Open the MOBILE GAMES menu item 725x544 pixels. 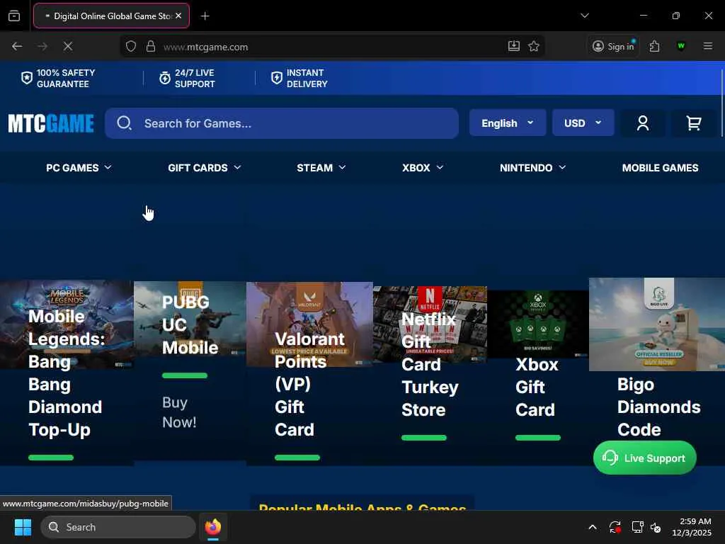tap(660, 168)
